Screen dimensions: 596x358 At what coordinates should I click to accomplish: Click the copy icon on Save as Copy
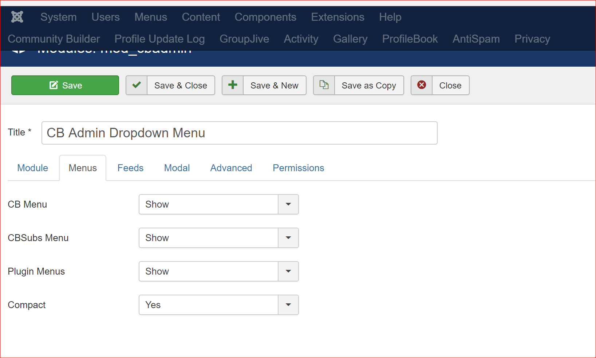tap(324, 85)
